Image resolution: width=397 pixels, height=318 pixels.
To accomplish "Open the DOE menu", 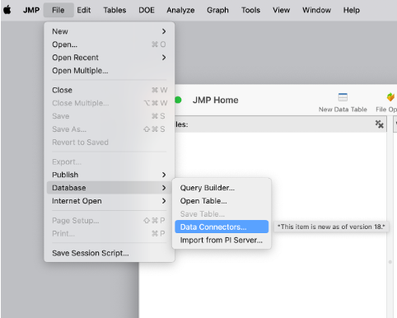I will point(147,10).
